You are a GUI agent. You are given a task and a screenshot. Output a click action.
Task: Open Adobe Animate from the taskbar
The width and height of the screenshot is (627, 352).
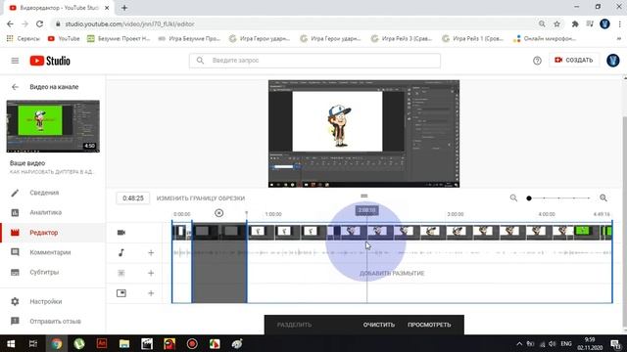102,343
